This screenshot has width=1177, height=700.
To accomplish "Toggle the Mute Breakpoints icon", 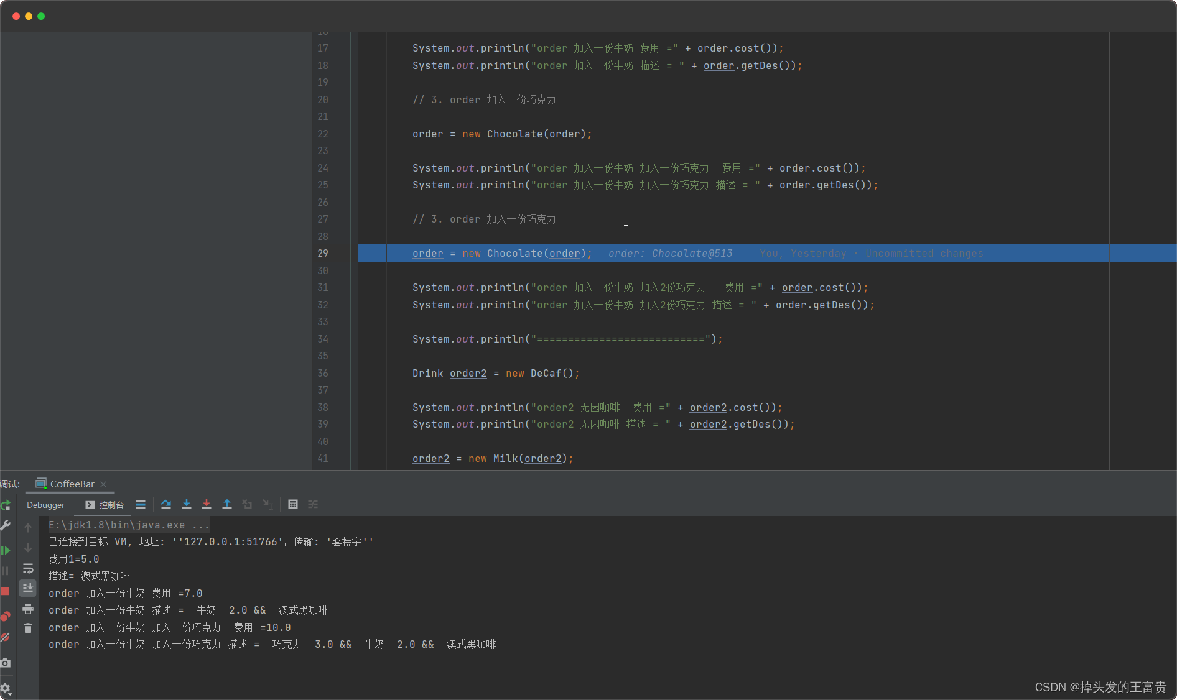I will tap(6, 637).
